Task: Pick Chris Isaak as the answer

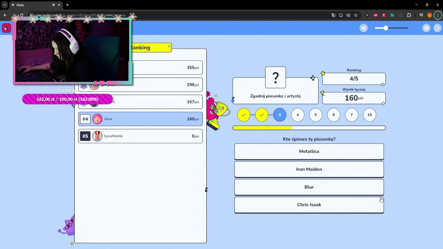Action: (309, 205)
